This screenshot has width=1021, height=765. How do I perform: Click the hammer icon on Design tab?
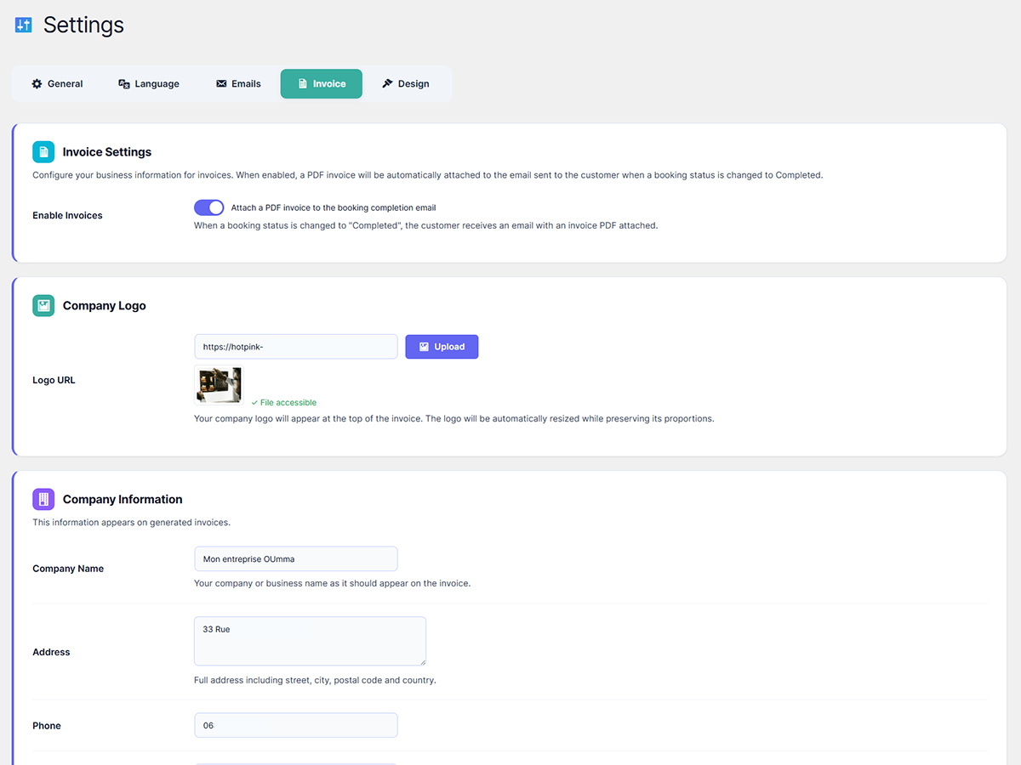(x=387, y=84)
